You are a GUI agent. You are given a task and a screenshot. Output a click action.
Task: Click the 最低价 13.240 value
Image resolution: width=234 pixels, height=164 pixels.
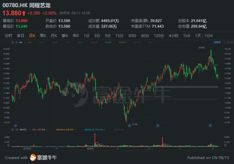point(22,26)
